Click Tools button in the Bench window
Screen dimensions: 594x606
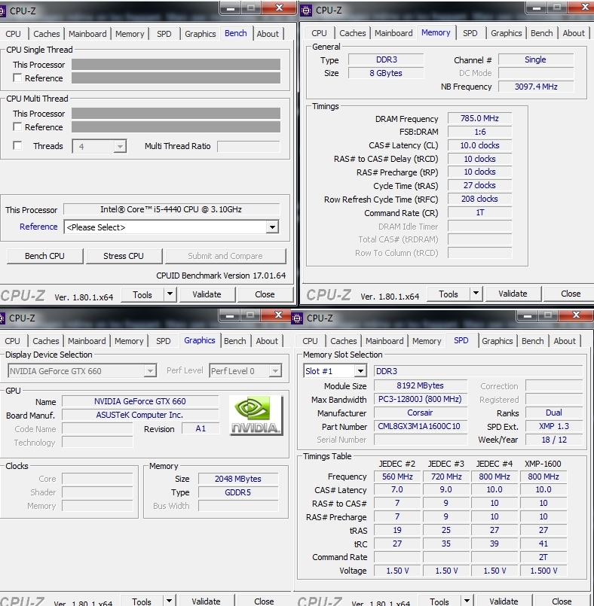point(142,295)
